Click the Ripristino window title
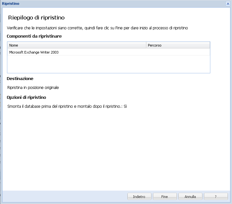 [11, 4]
